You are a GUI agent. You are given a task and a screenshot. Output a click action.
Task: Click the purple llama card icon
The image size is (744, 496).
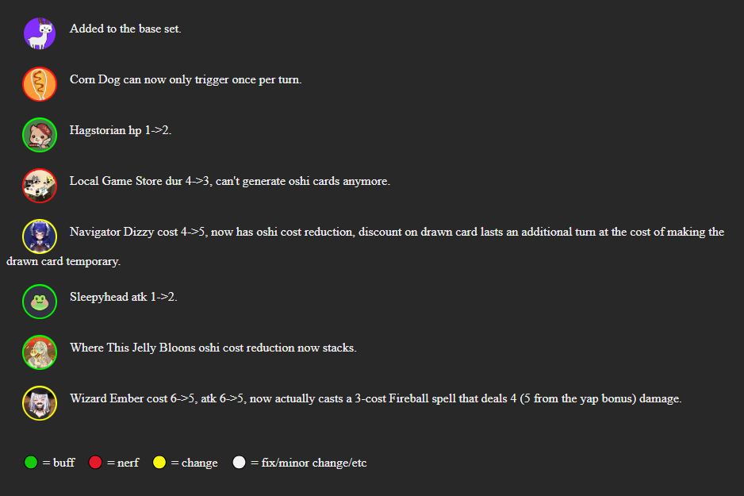[40, 33]
